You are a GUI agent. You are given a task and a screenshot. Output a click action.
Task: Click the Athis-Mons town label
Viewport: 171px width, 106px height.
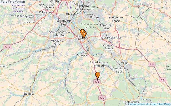click(x=73, y=14)
